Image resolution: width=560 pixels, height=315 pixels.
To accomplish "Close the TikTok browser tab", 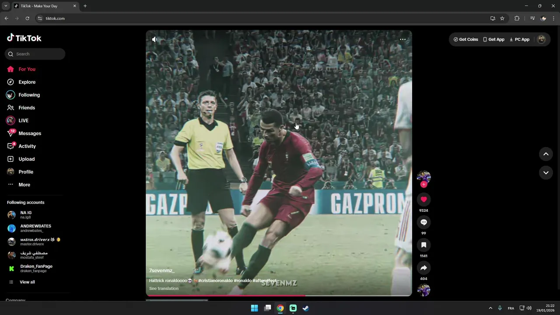I will 74,6.
